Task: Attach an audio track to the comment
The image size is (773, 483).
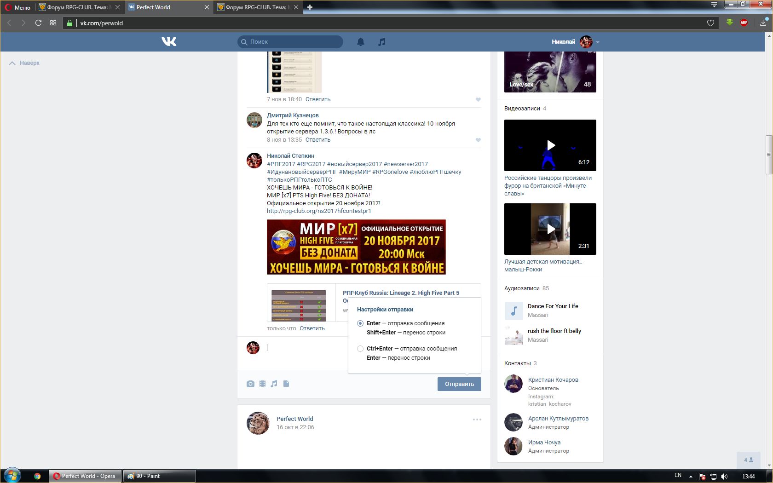Action: [x=274, y=384]
